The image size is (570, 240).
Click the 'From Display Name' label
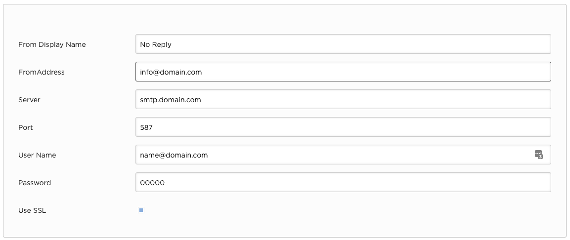(x=52, y=44)
